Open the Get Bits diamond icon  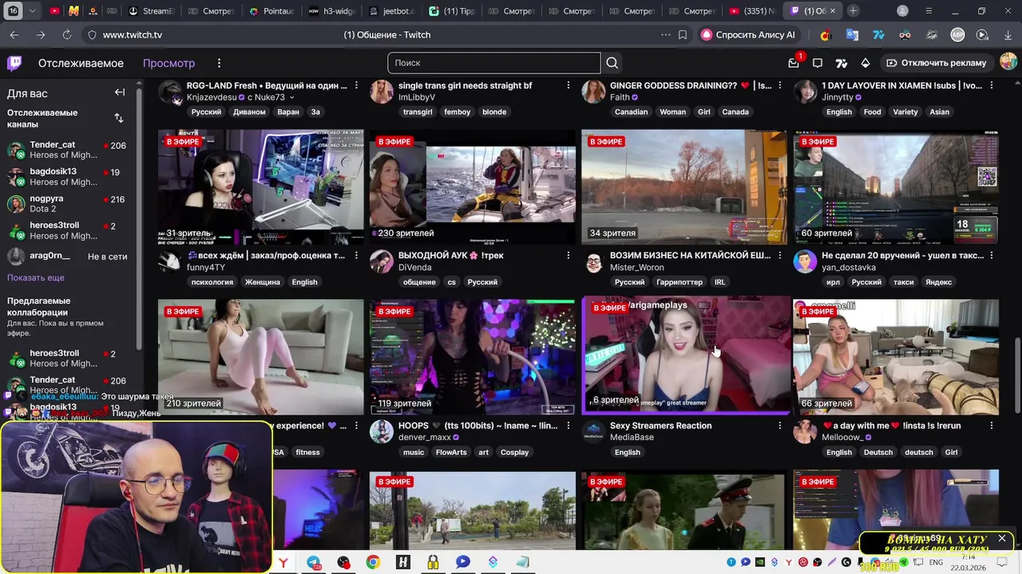(x=866, y=63)
